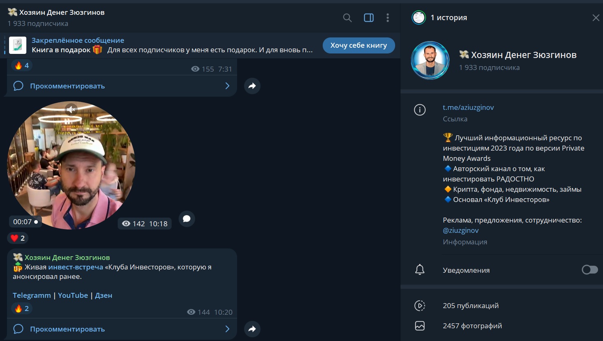Click the channel title in the chat header

[x=62, y=12]
